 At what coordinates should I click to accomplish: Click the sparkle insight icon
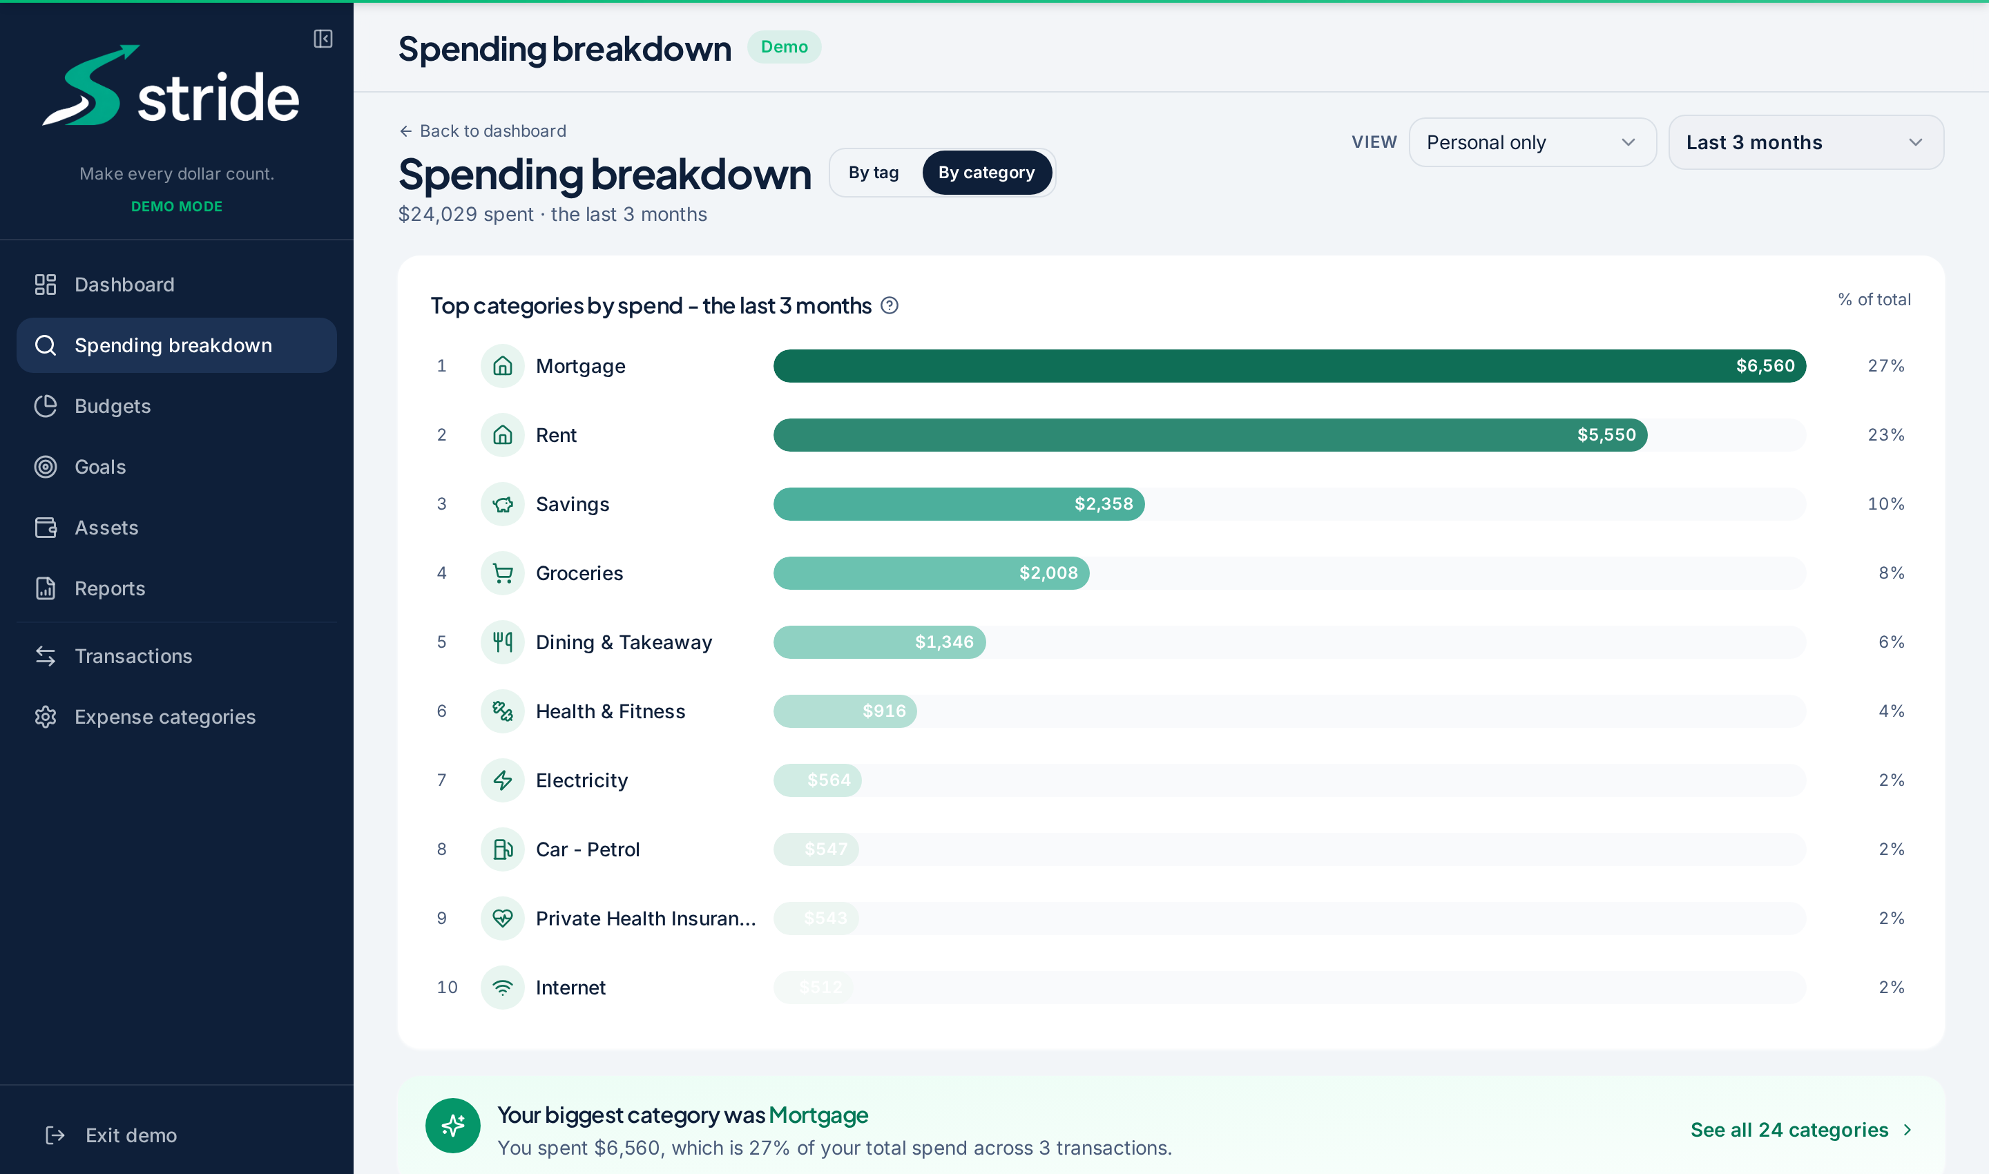tap(452, 1126)
